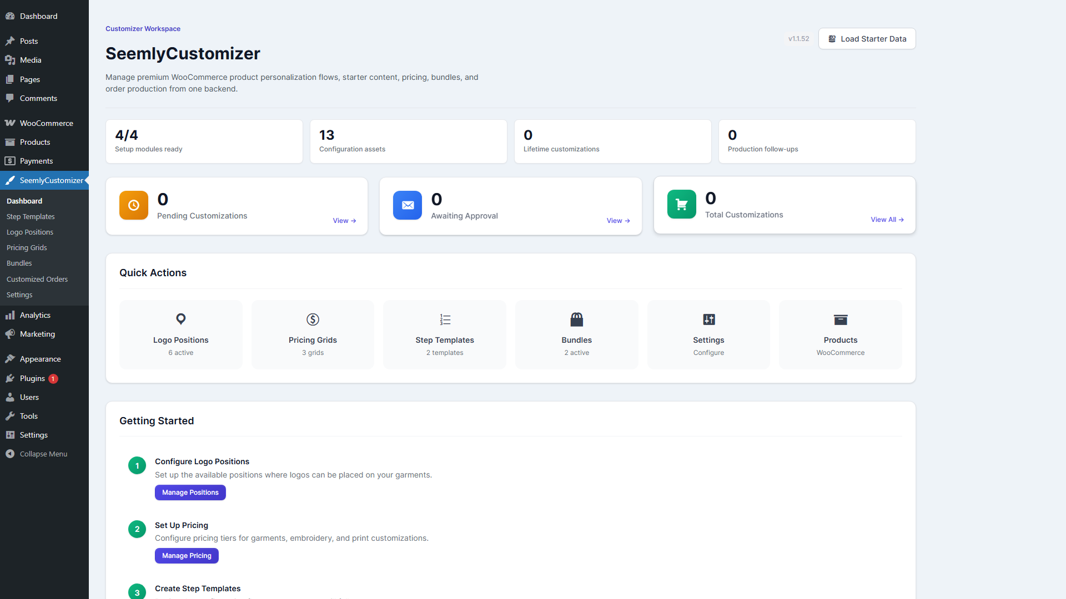This screenshot has height=599, width=1066.
Task: Click the Lifetime customizations stat card
Action: [x=613, y=141]
